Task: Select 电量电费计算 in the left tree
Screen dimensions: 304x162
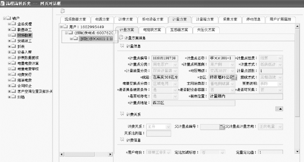Action: (28, 63)
